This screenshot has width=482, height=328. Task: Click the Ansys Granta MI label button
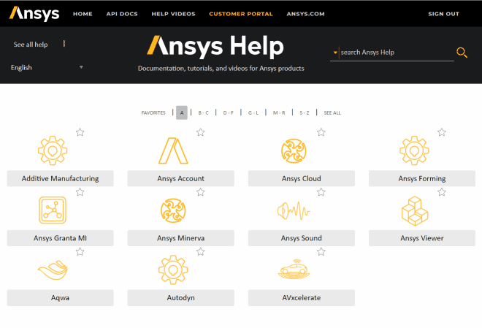point(60,238)
